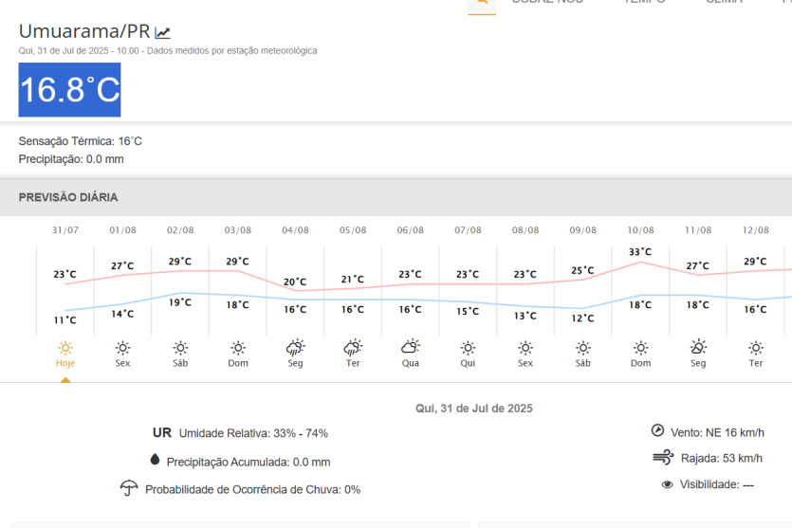Select the Hoje day label

(x=65, y=363)
